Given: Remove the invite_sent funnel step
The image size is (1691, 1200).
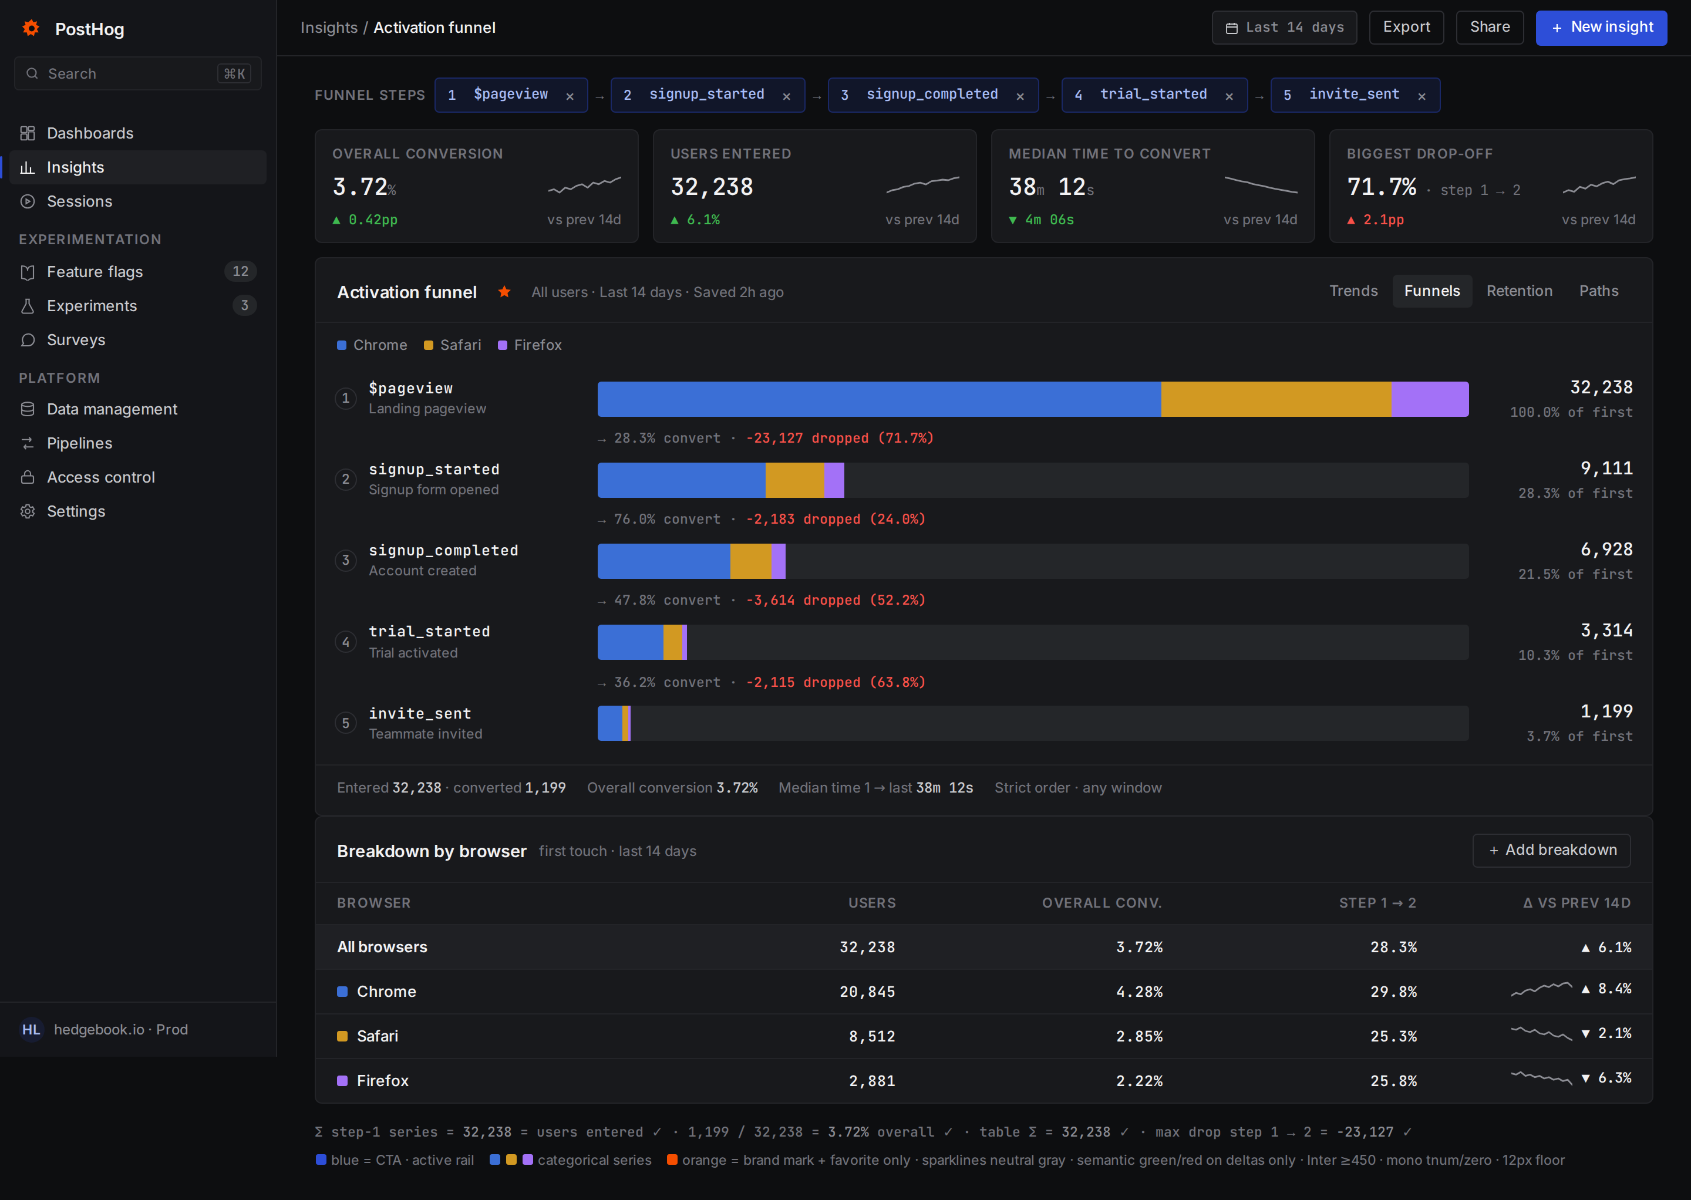Looking at the screenshot, I should (1422, 96).
